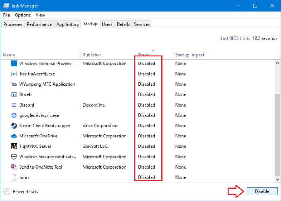Select the TightVNC Server entry name
281x201 pixels.
[x=35, y=146]
